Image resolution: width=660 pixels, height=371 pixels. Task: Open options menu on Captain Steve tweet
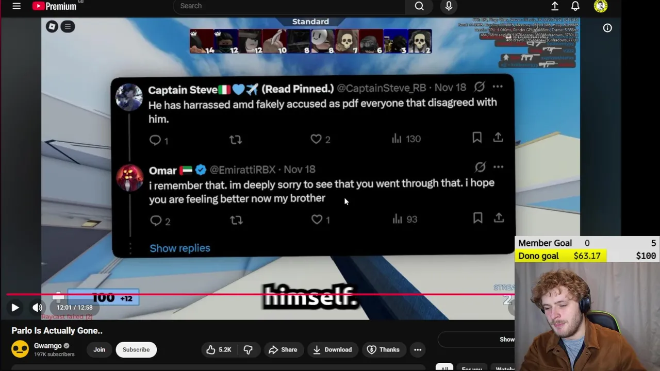(498, 87)
